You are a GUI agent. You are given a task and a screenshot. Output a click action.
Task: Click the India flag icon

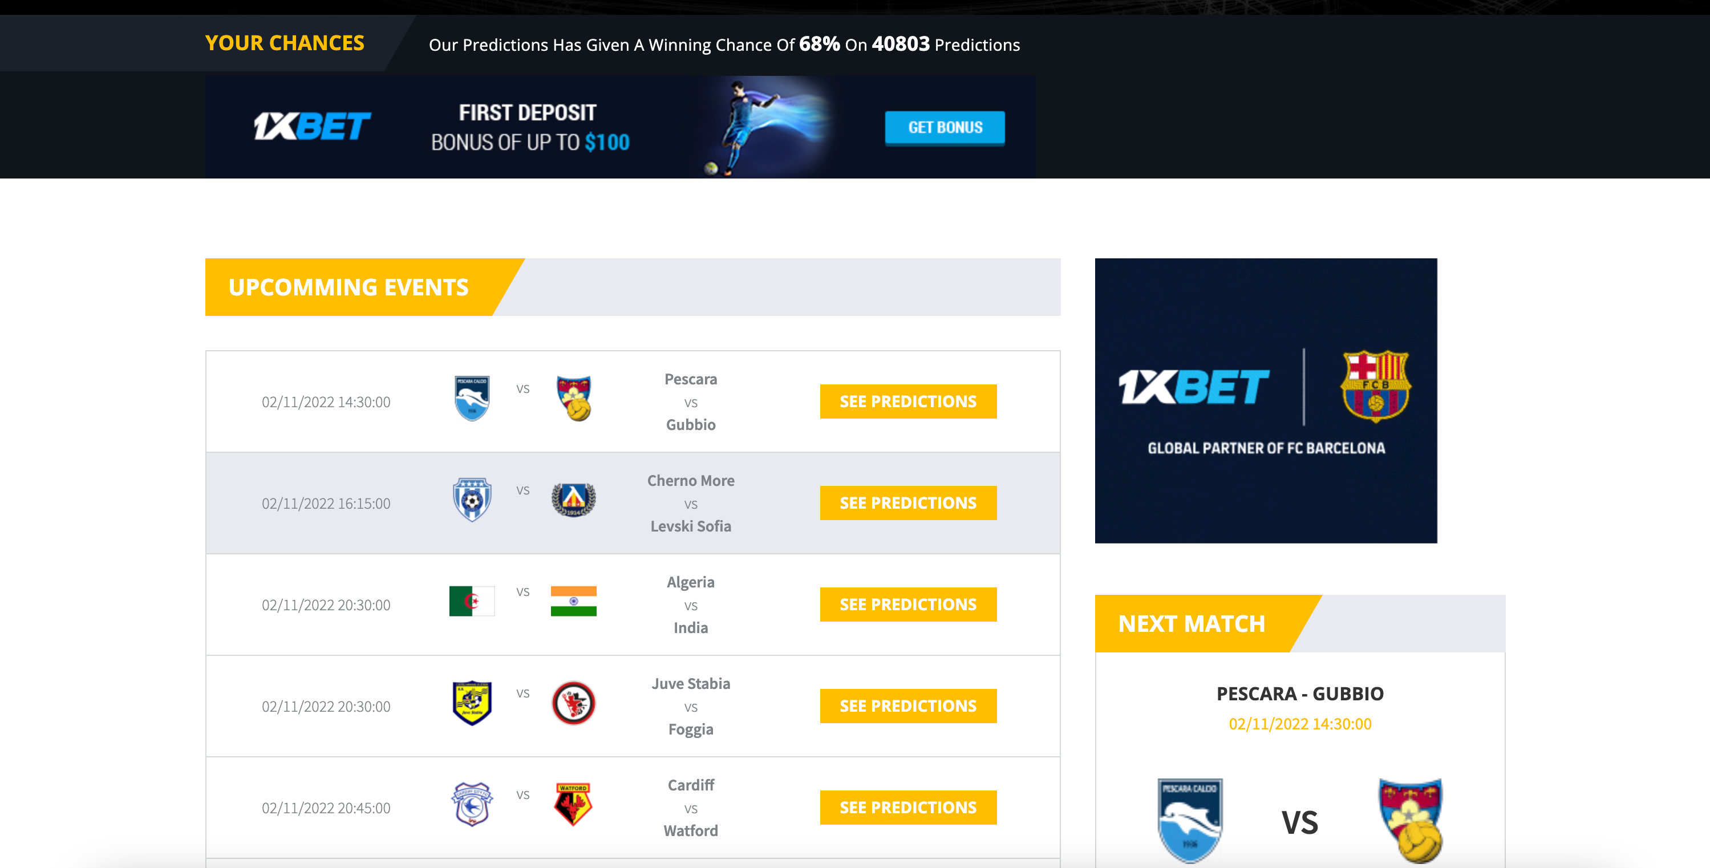click(574, 601)
